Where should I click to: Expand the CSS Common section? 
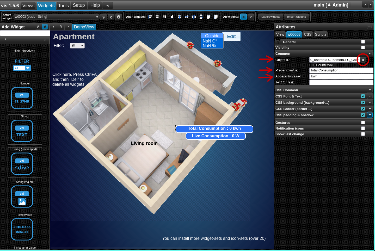click(x=370, y=90)
